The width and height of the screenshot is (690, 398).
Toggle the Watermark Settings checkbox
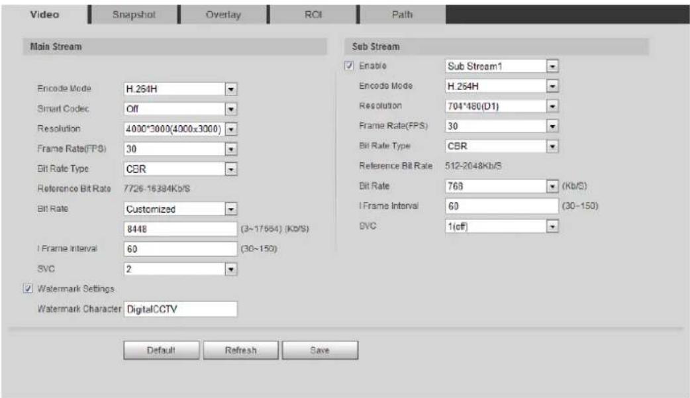[x=28, y=289]
